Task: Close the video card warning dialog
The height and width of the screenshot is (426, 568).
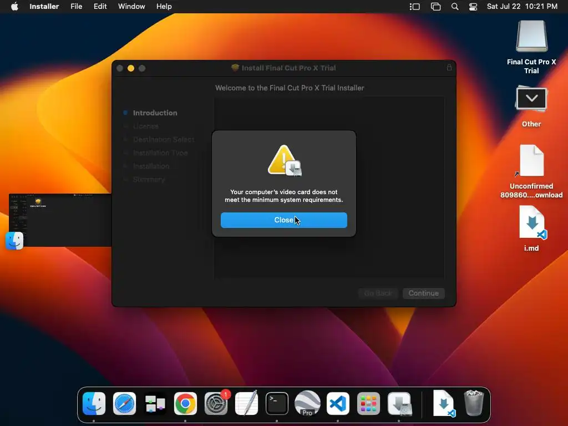Action: [x=283, y=220]
